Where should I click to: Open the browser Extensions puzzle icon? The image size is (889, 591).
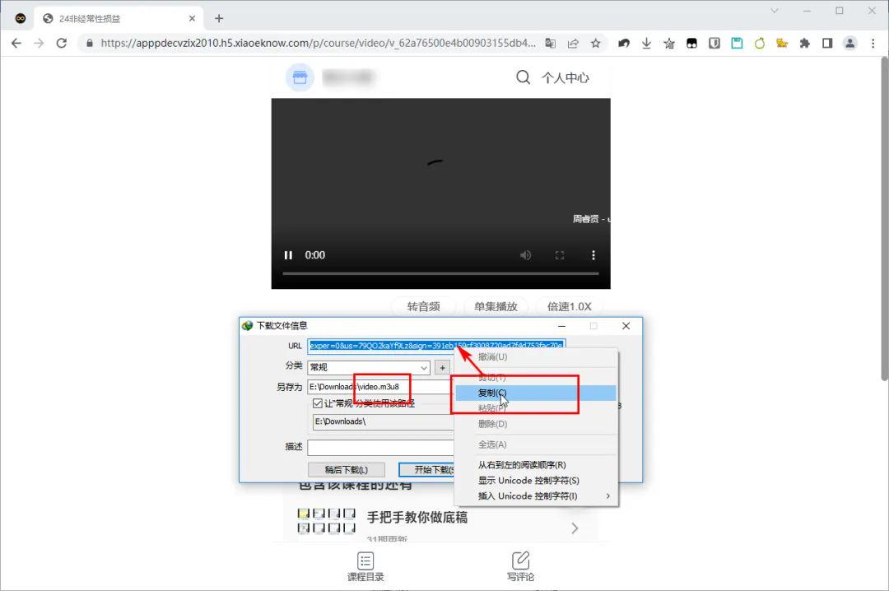[805, 43]
